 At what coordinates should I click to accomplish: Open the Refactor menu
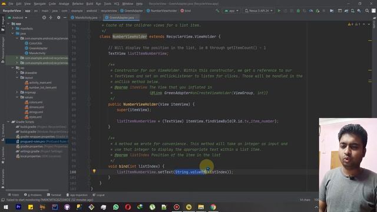(x=78, y=4)
